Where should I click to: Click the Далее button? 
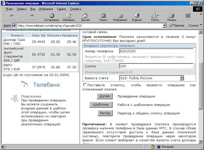[105, 96]
